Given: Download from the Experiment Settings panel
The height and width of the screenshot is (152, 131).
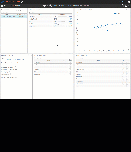Looking at the screenshot, I should click(x=28, y=55).
